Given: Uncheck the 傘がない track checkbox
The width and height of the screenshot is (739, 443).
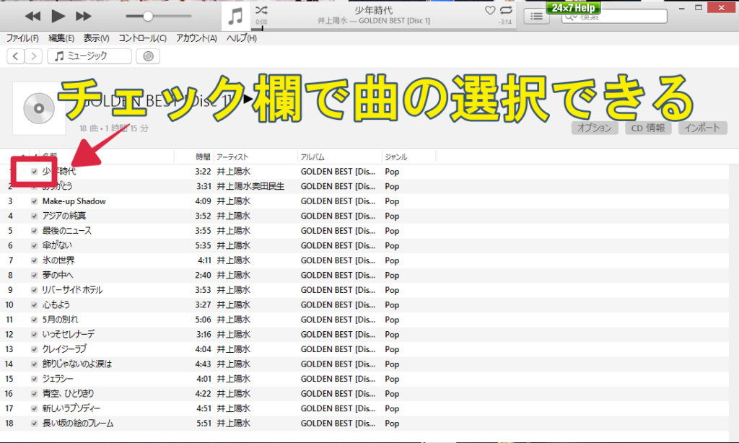Looking at the screenshot, I should 34,245.
